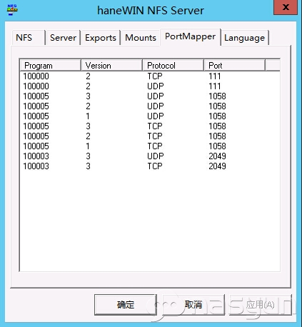
Task: Select row 100005 version 2 UDP
Action: click(x=150, y=106)
